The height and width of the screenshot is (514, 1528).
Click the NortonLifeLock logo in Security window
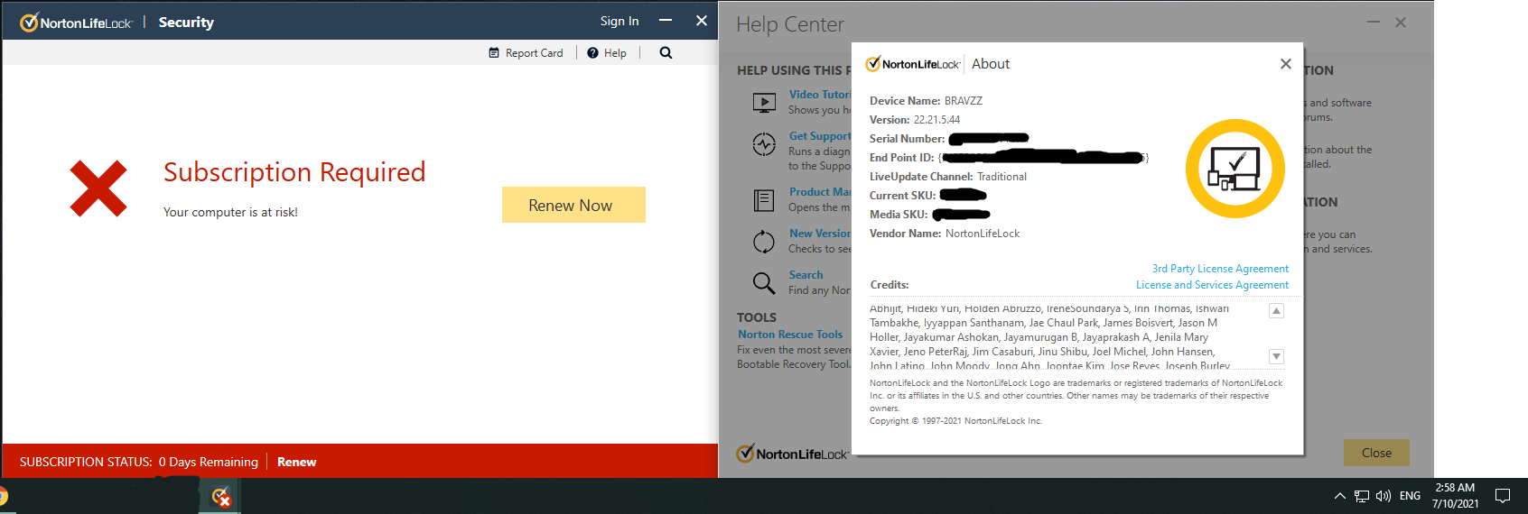pyautogui.click(x=76, y=23)
